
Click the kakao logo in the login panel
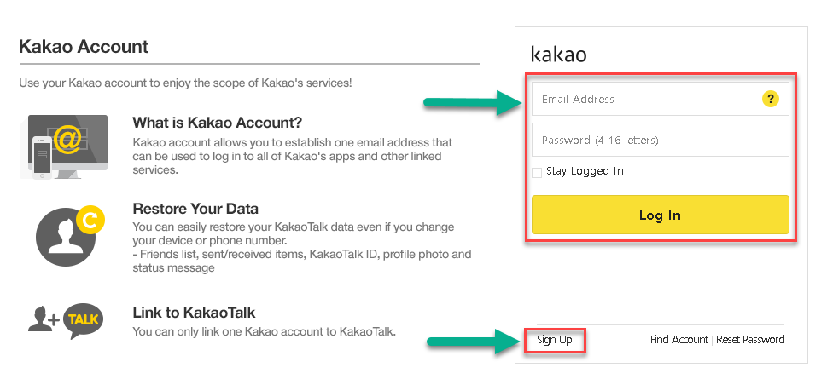coord(559,54)
